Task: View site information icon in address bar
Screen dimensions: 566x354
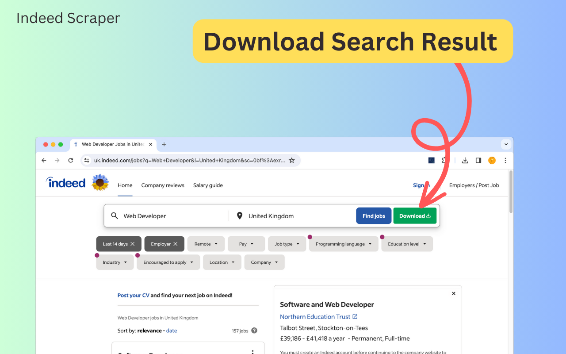Action: click(87, 161)
